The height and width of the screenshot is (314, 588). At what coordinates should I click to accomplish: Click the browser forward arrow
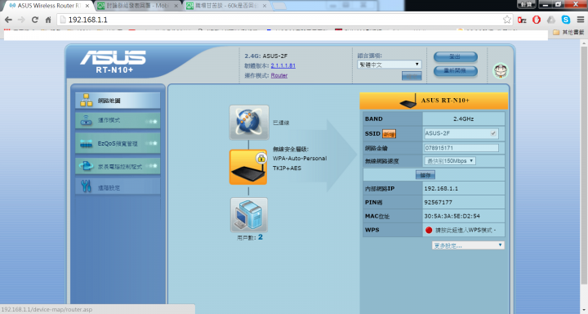[x=21, y=20]
